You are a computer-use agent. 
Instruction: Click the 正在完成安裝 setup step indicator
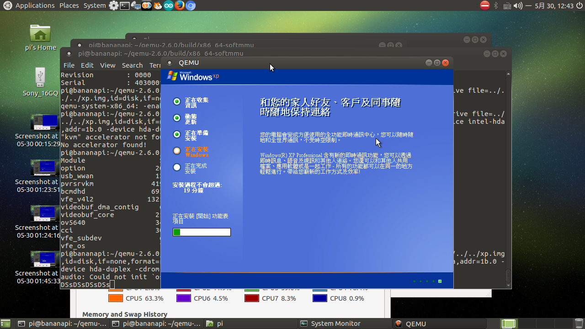tap(177, 167)
